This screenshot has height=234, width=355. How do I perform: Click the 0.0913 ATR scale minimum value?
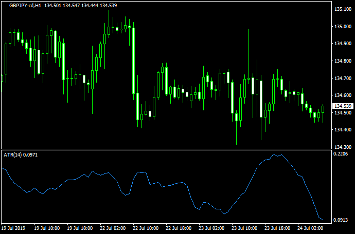pyautogui.click(x=341, y=220)
